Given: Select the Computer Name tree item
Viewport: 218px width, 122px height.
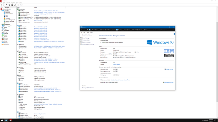Looking at the screenshot, I should 9,14.
